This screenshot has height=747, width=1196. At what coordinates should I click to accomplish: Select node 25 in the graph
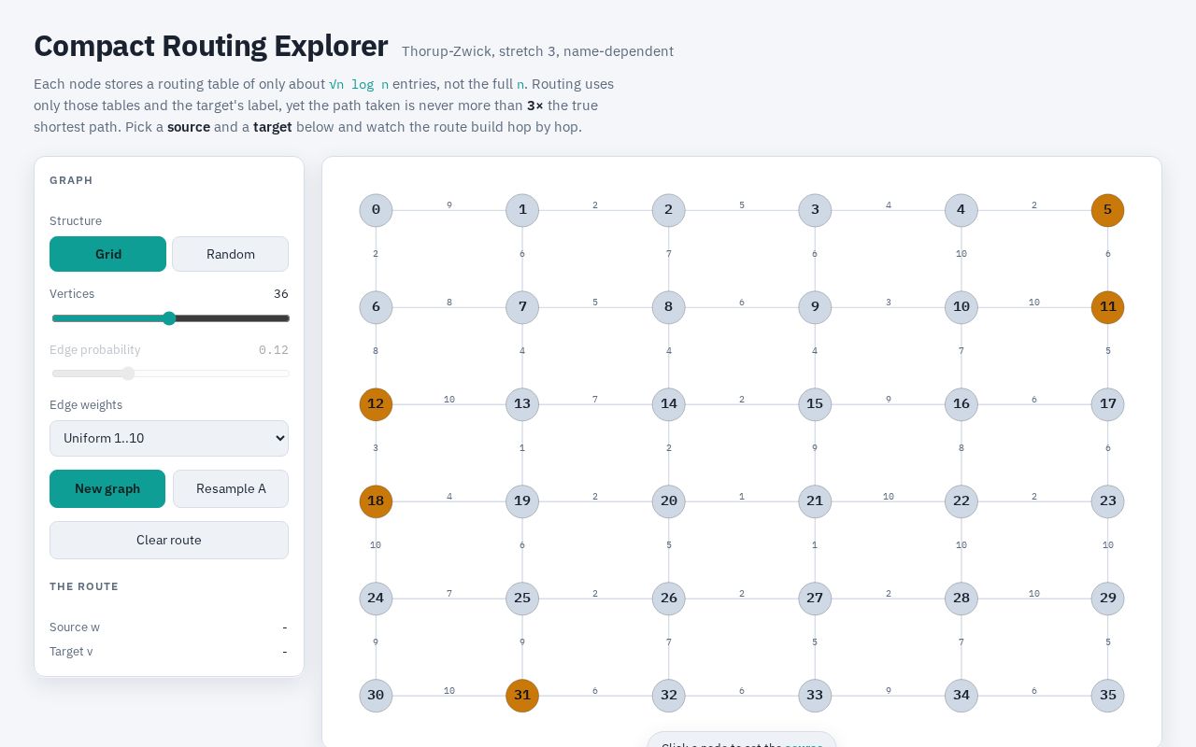click(522, 599)
